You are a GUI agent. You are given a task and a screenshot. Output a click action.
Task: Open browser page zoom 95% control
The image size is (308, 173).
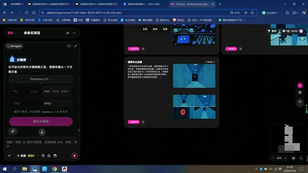coord(235,13)
